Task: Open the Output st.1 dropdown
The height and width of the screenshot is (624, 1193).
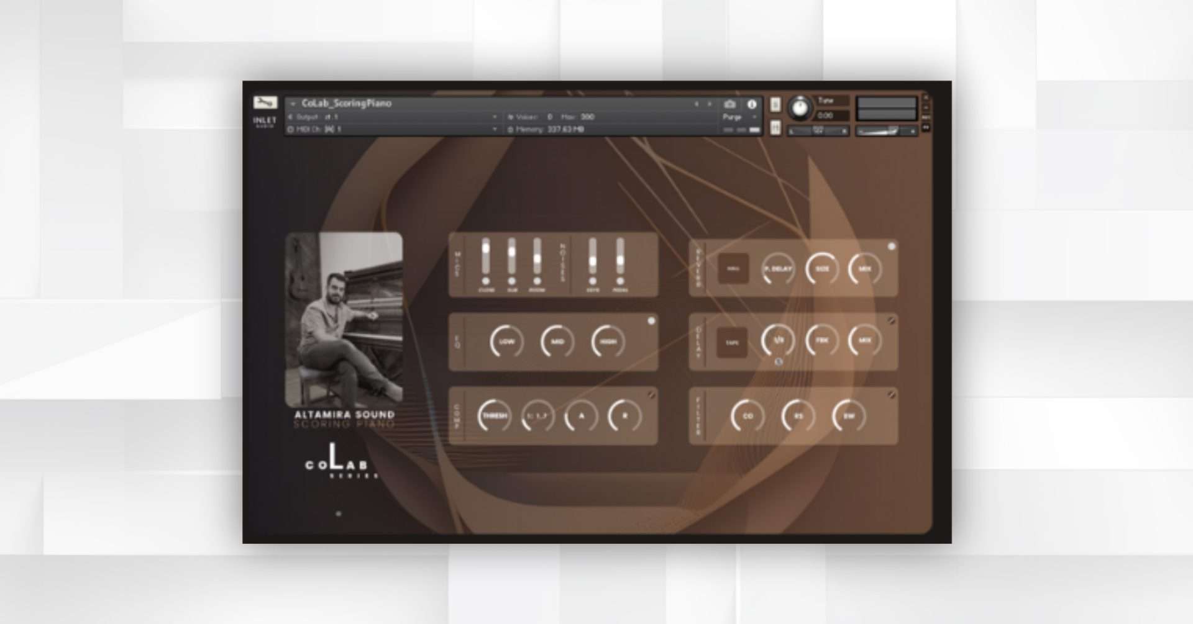Action: coord(495,117)
